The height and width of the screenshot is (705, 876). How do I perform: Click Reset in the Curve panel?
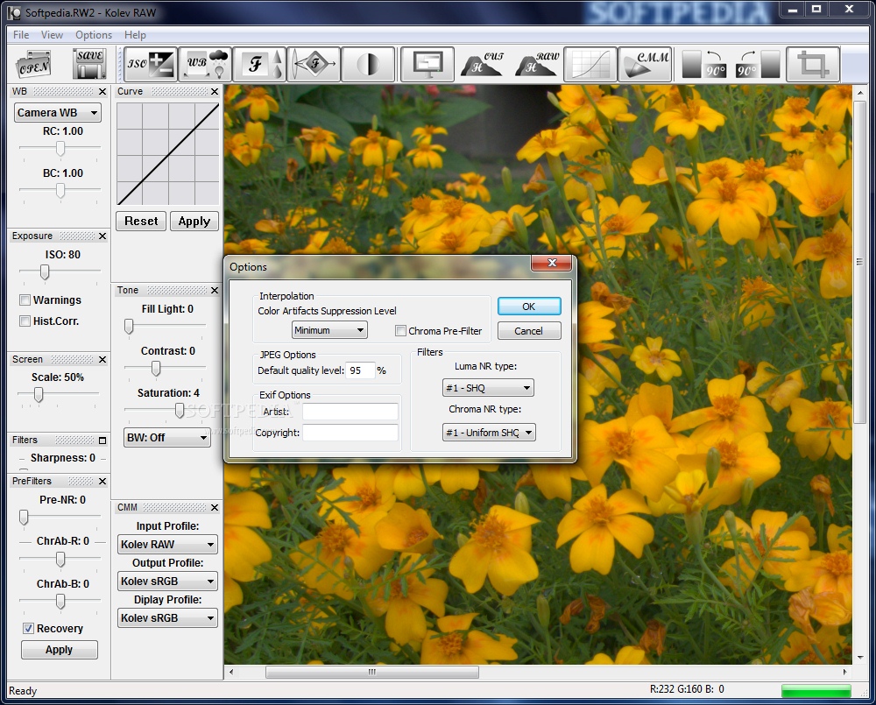point(141,222)
